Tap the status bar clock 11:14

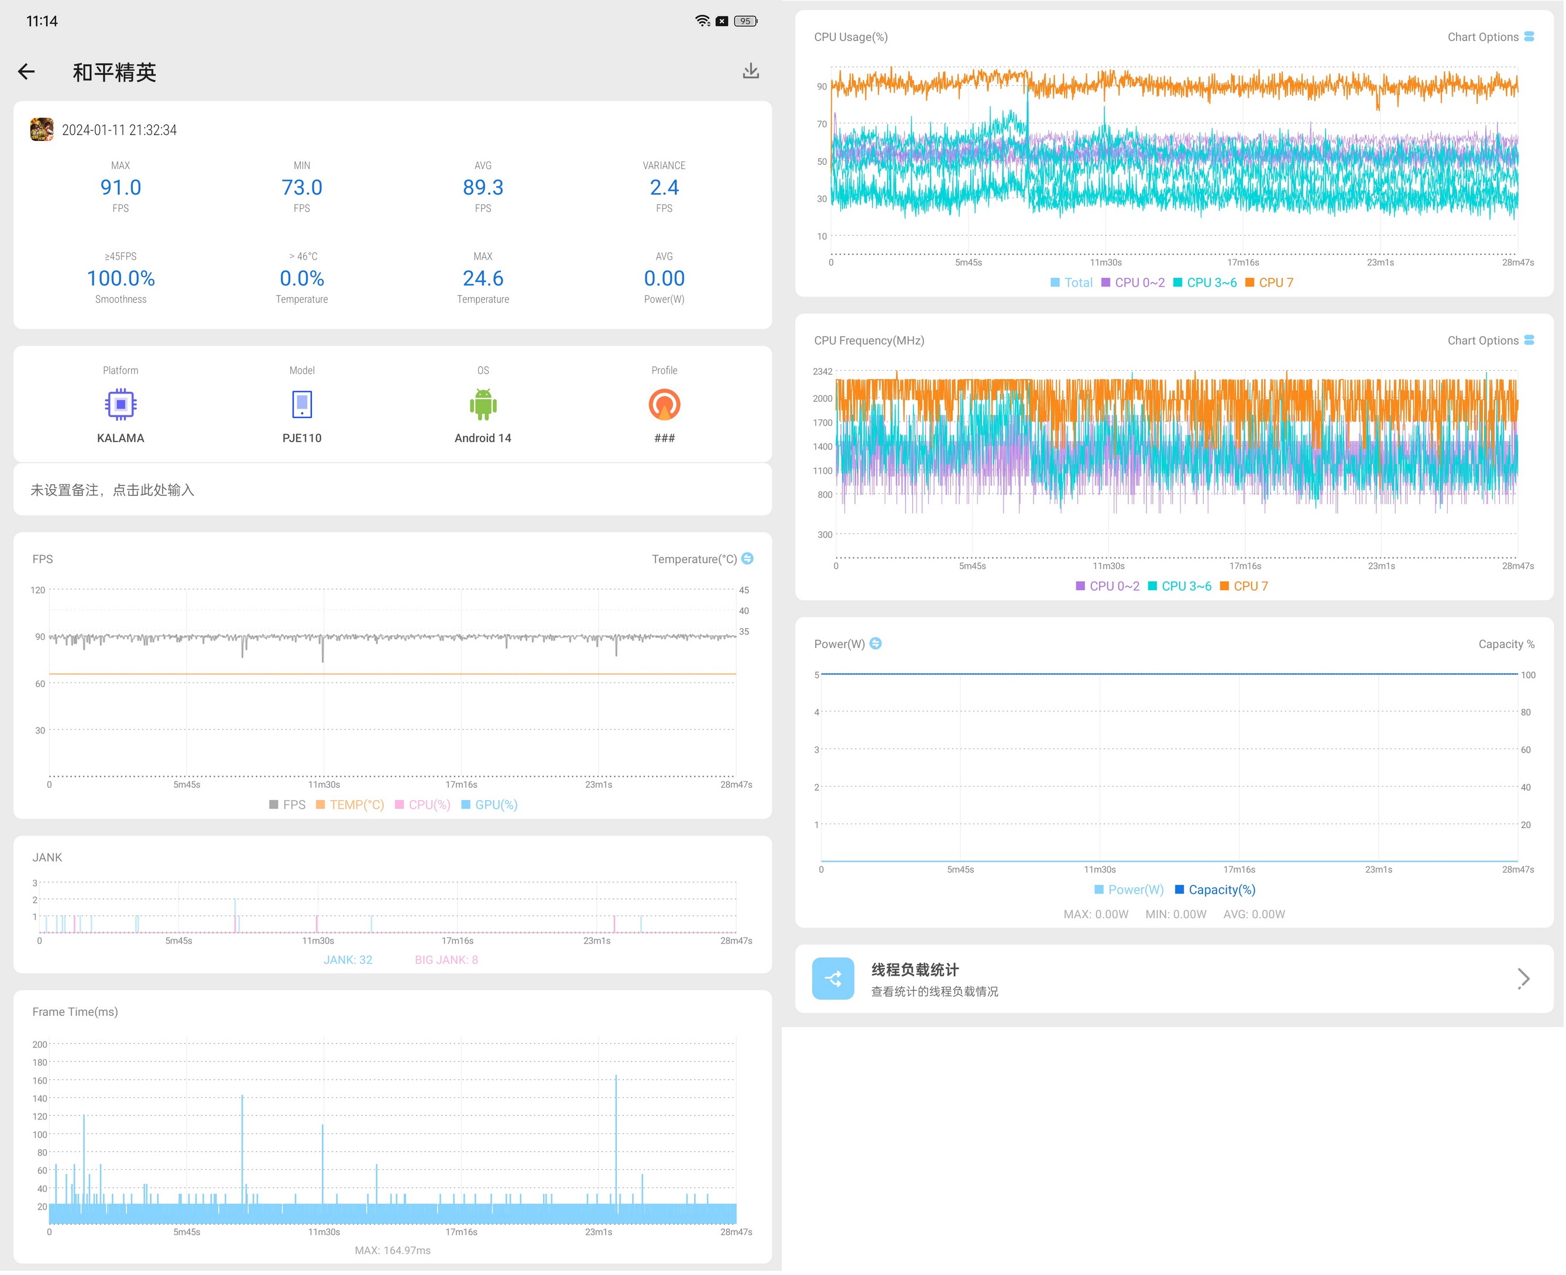[42, 20]
